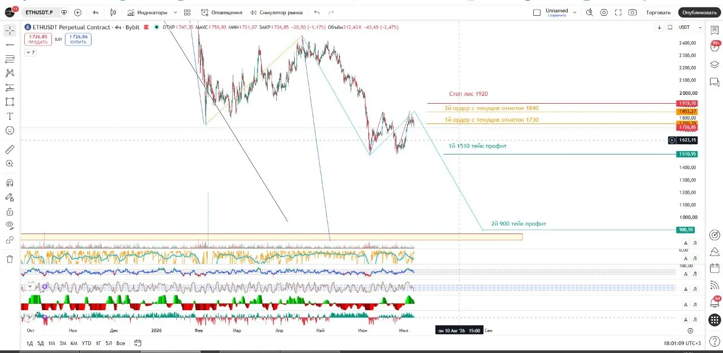Start the Симулятор рынка replay

(276, 12)
